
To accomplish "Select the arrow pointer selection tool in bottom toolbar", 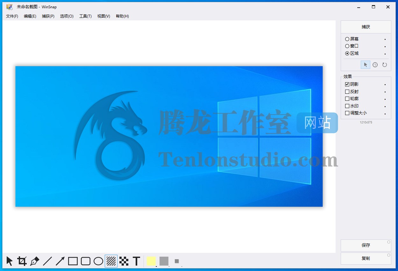I will click(x=9, y=261).
